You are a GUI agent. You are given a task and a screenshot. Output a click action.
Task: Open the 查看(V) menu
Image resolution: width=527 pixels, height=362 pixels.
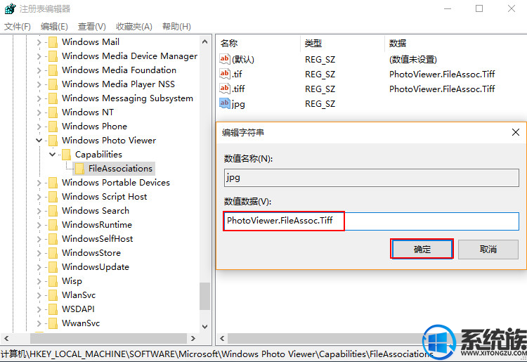(x=92, y=27)
